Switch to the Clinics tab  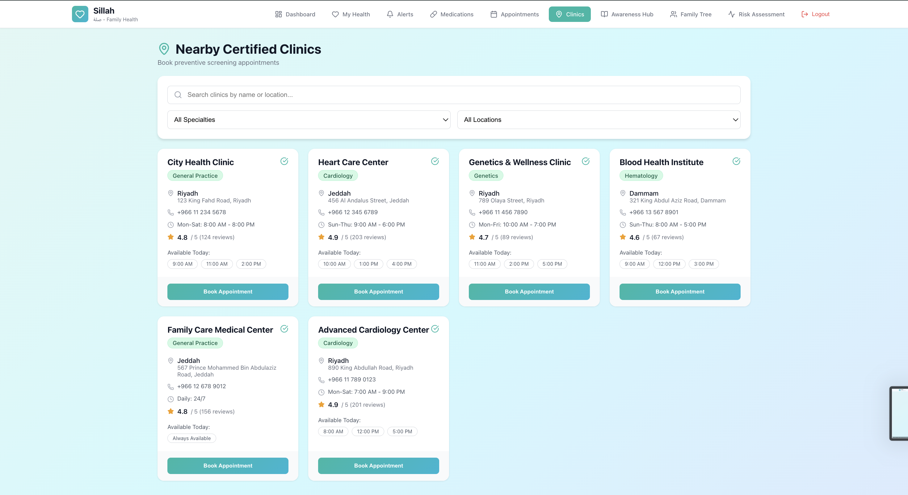[x=570, y=14]
